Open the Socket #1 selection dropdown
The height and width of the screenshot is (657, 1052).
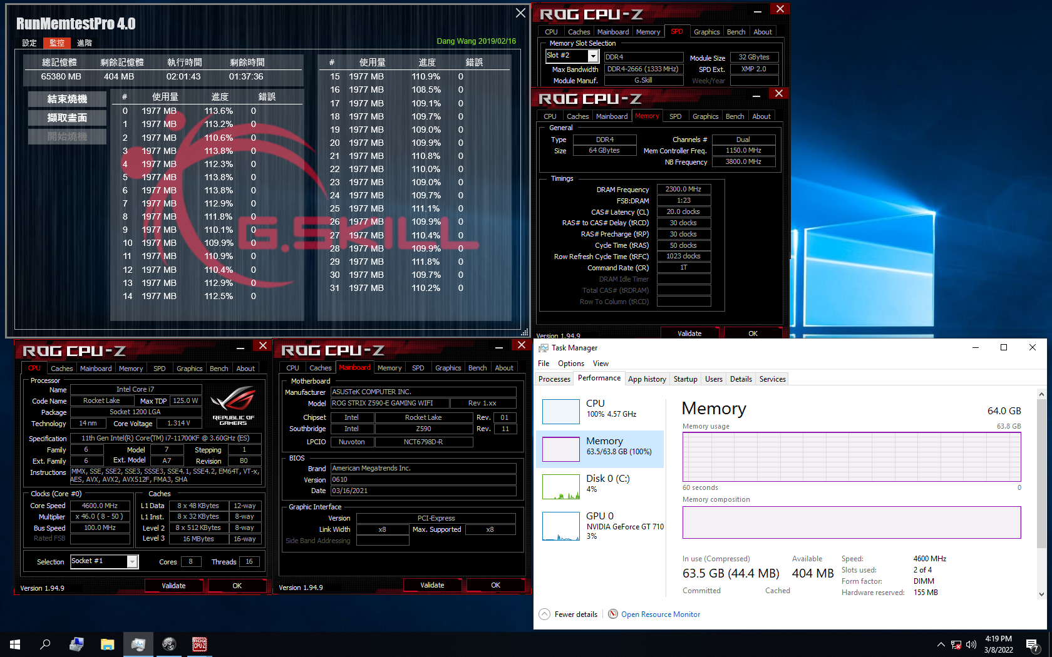pos(132,561)
